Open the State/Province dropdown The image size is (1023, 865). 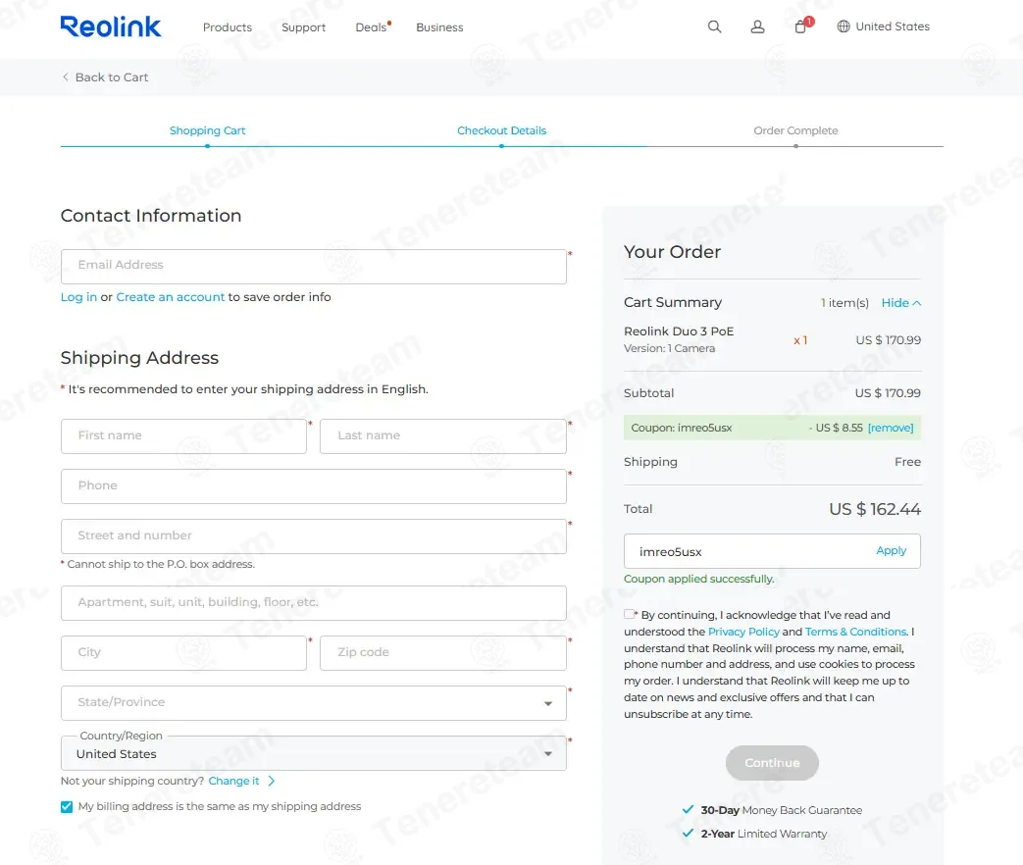(313, 702)
